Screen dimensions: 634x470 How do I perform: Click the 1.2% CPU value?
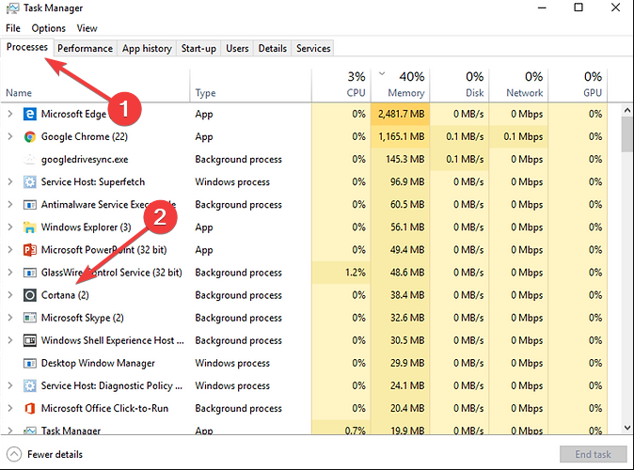pyautogui.click(x=355, y=273)
